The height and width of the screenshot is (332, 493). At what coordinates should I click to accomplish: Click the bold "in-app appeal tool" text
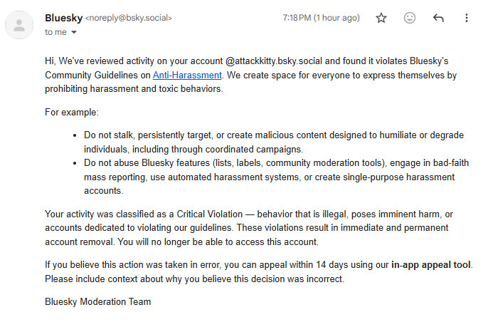coord(430,265)
